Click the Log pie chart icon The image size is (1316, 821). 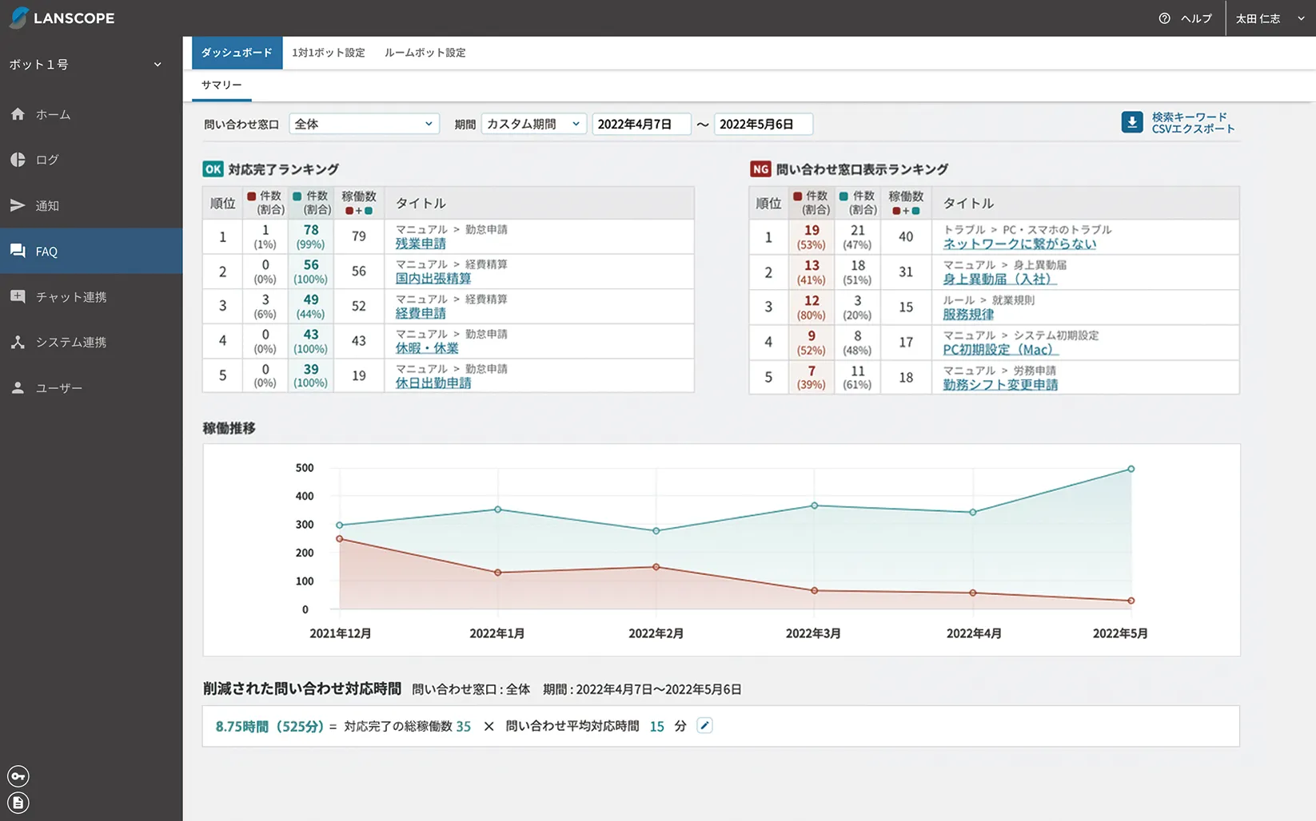click(18, 160)
